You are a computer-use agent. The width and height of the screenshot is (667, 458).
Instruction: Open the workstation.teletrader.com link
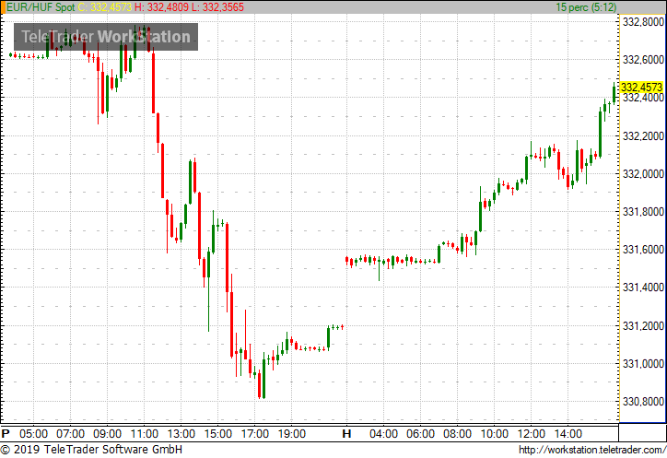592,450
